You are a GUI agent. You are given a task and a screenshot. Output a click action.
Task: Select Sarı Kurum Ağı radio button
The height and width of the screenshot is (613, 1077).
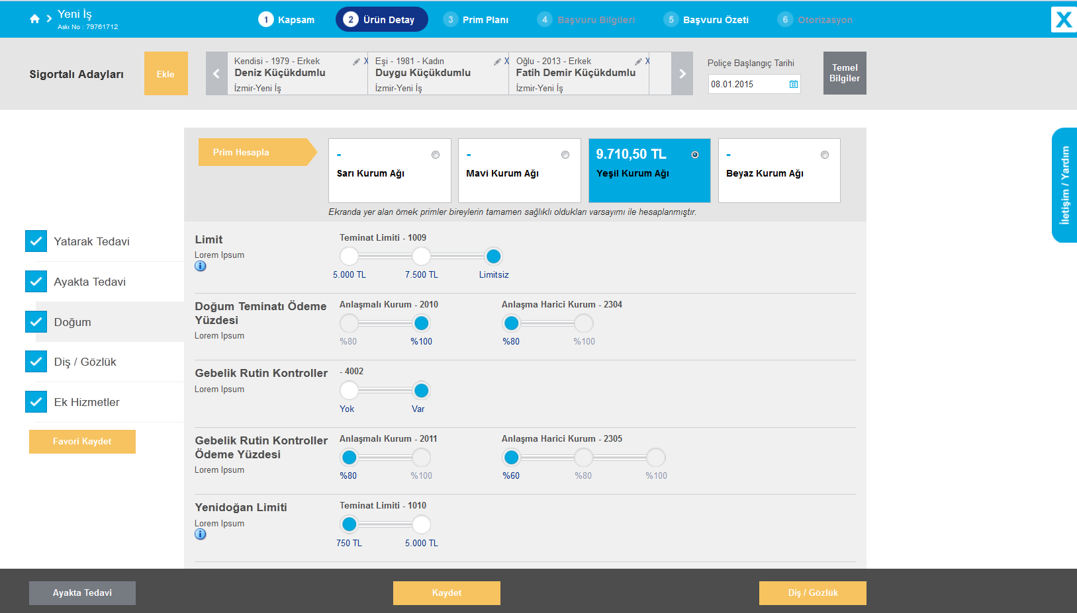coord(436,155)
